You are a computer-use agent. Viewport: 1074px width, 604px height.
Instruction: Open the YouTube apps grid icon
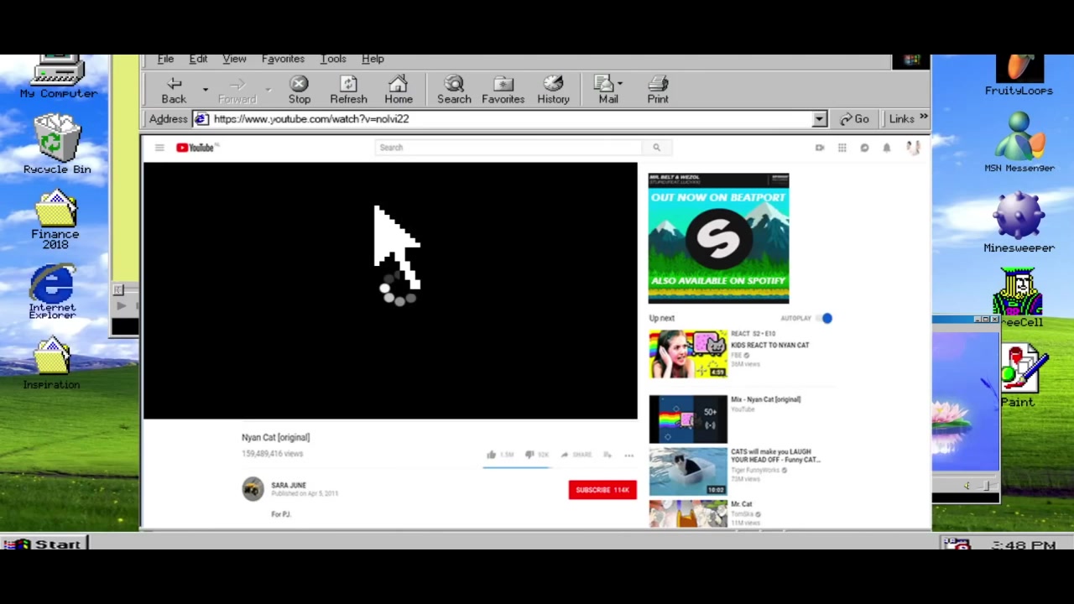(x=842, y=148)
